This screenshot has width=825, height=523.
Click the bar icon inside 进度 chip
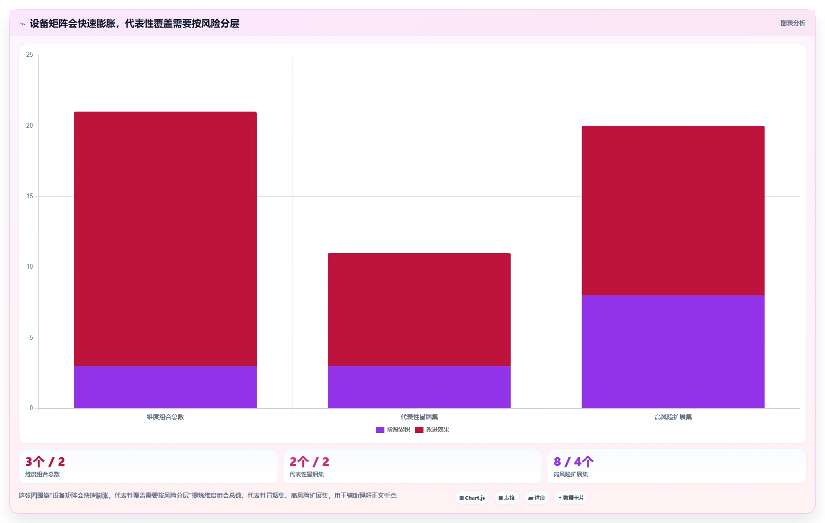[531, 498]
